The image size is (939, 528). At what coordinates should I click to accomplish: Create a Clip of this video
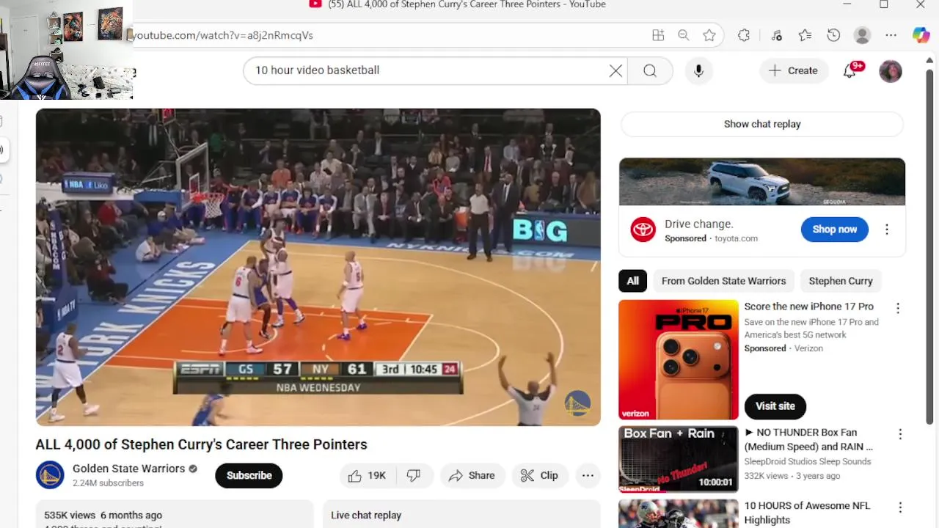[x=540, y=475]
